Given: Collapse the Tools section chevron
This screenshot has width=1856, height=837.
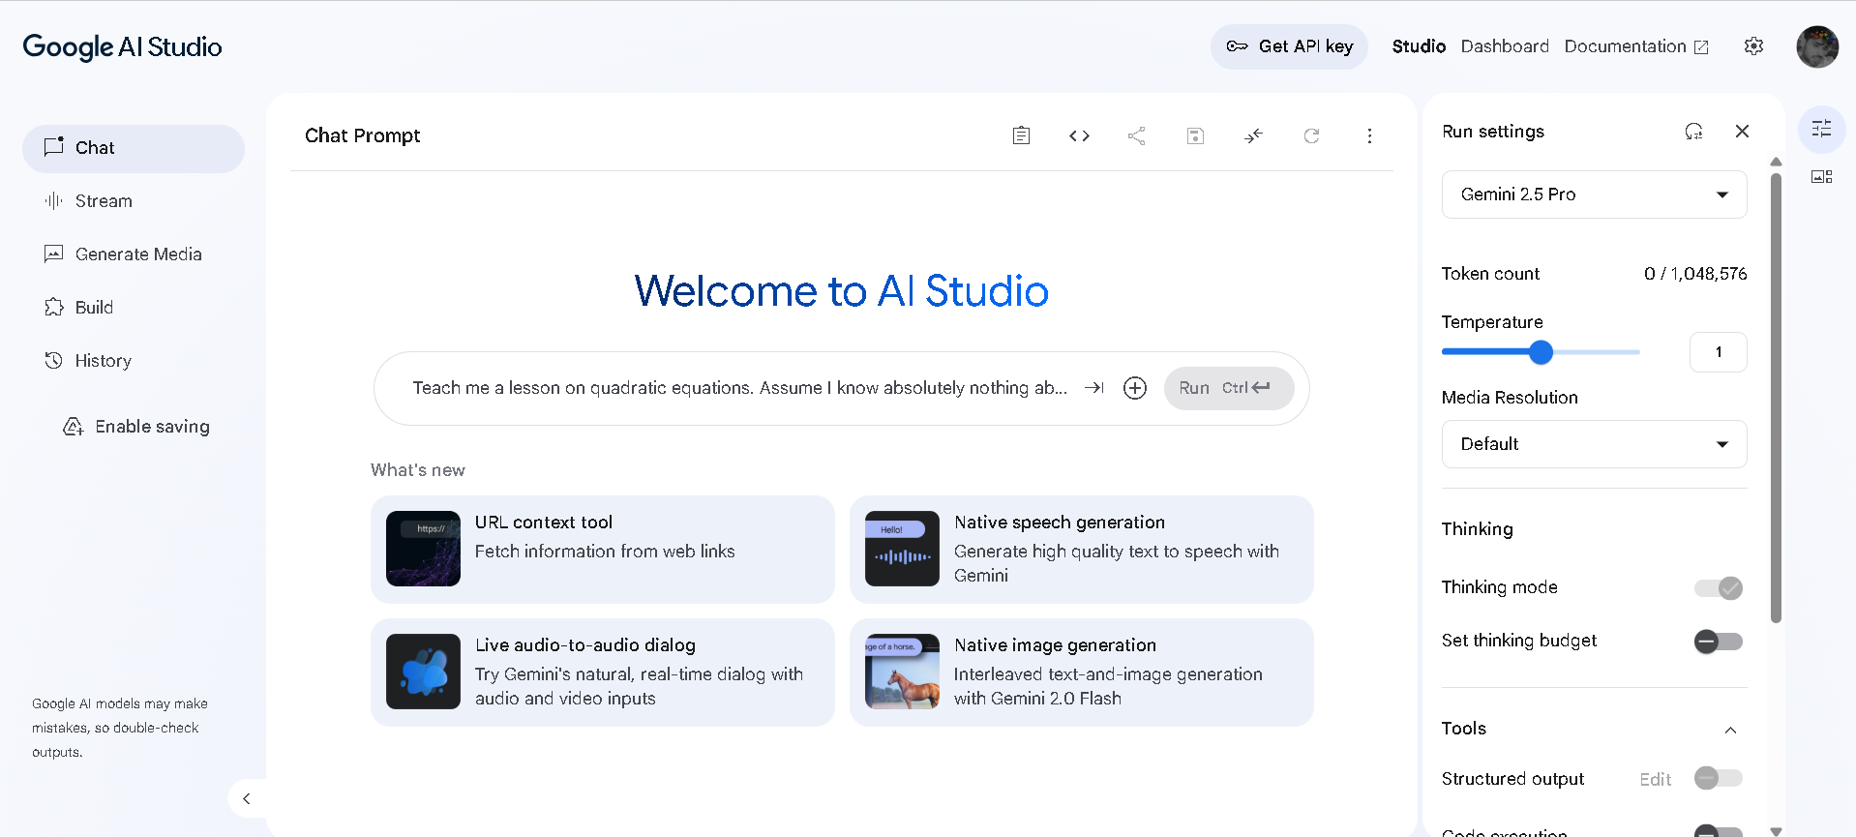Looking at the screenshot, I should [x=1730, y=730].
